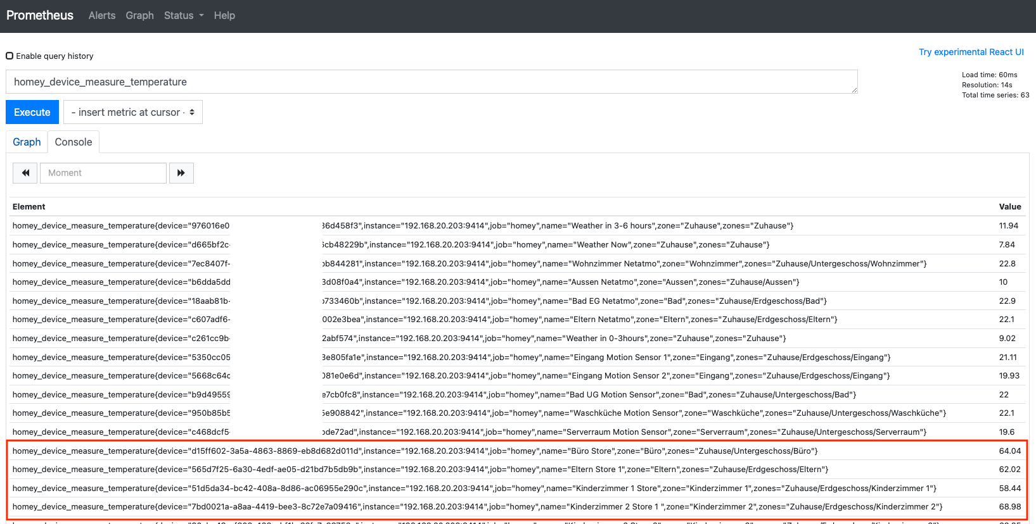Screen dimensions: 1036x524
Task: Select the Waschküche Motion Sensor row
Action: 519,413
